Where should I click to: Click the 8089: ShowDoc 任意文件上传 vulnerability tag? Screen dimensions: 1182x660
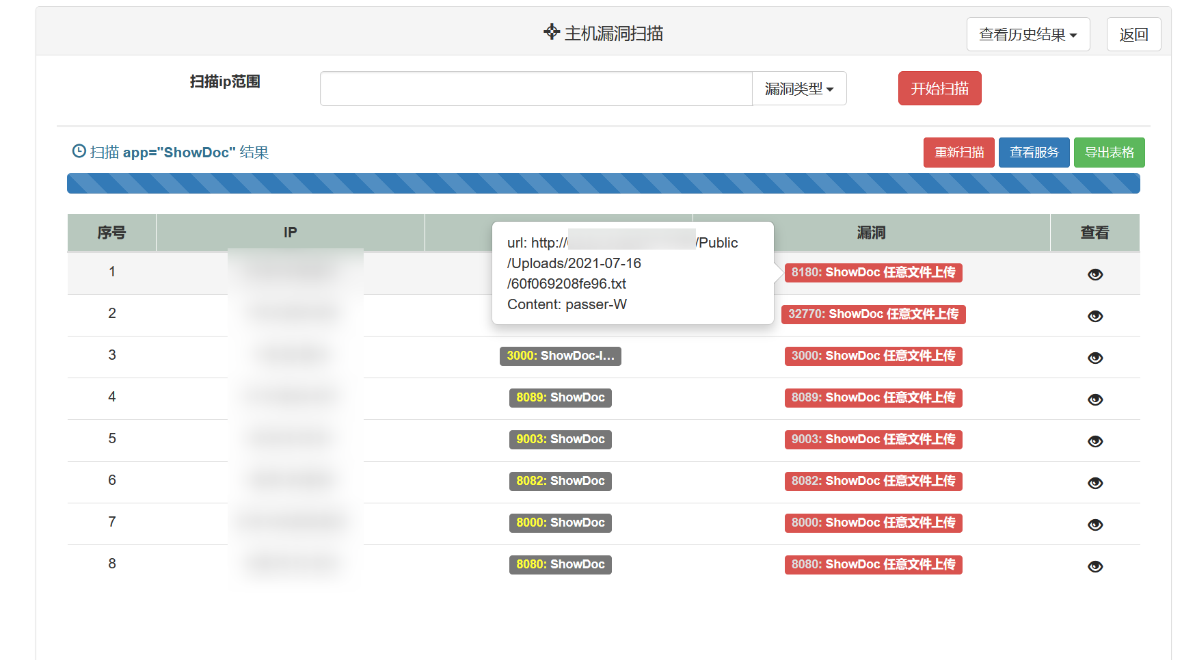[x=874, y=398]
